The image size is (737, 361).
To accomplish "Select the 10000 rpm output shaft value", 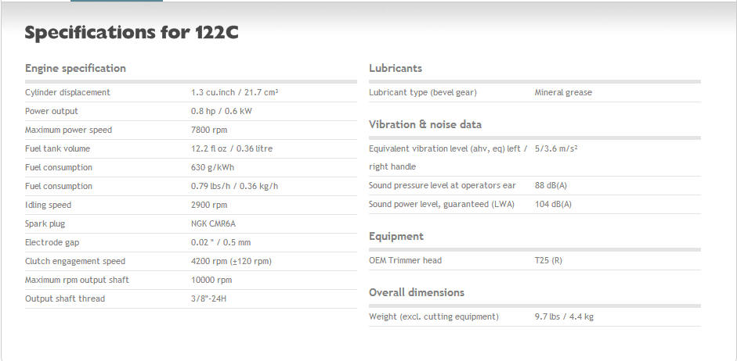I will [211, 280].
